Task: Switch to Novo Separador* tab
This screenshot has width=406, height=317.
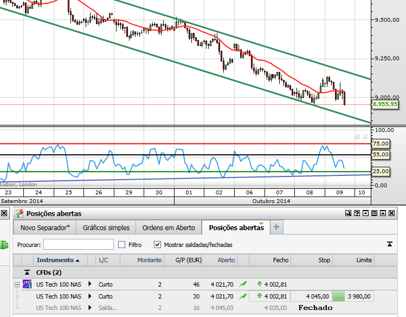Action: pyautogui.click(x=45, y=227)
